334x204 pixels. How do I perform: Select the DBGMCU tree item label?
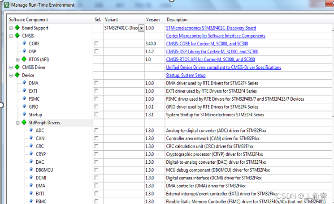[x=44, y=170]
